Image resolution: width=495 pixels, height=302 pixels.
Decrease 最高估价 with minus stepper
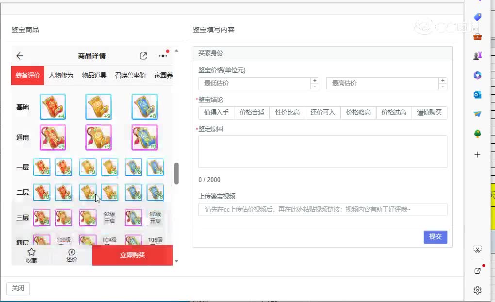[x=443, y=86]
